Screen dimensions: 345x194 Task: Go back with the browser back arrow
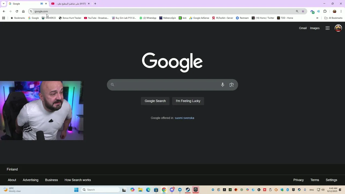(4, 11)
